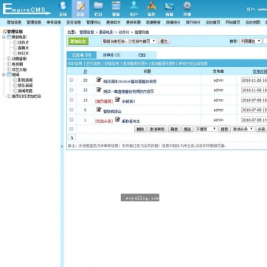Open 数据统计 in the submenu bar
Screen dimensions: 267x267
click(x=173, y=22)
